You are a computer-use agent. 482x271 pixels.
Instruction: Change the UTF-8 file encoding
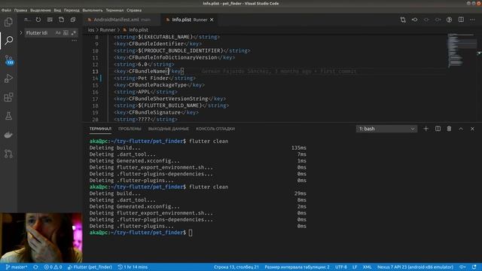pos(341,267)
